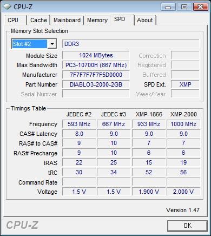
Task: Click the 933 MHz frequency cell
Action: [x=149, y=124]
